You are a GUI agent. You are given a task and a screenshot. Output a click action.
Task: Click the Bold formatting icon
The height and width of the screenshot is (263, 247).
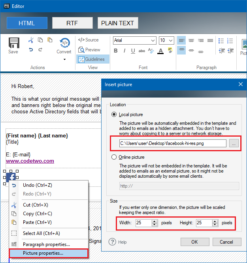tap(116, 51)
